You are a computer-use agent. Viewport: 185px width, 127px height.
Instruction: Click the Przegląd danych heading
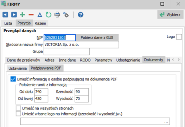[20, 31]
